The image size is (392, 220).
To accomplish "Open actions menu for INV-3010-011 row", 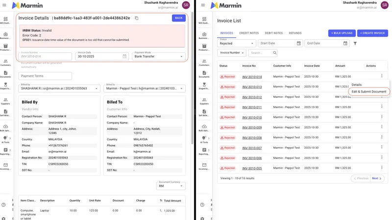I will pyautogui.click(x=382, y=107).
